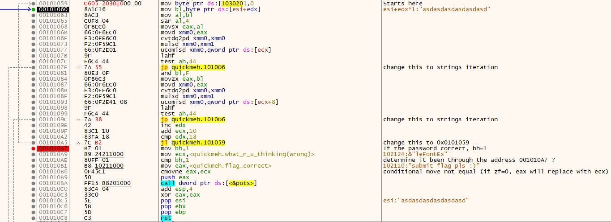Click bytes '7A 55' jump opcode
This screenshot has width=611, height=222.
click(x=93, y=67)
